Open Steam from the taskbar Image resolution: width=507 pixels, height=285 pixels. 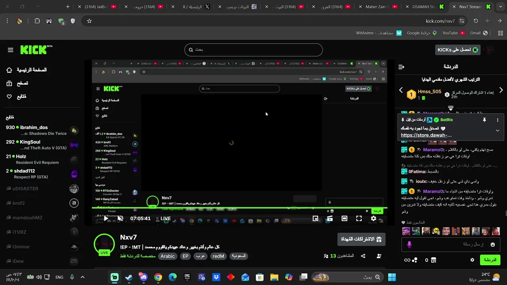129,277
